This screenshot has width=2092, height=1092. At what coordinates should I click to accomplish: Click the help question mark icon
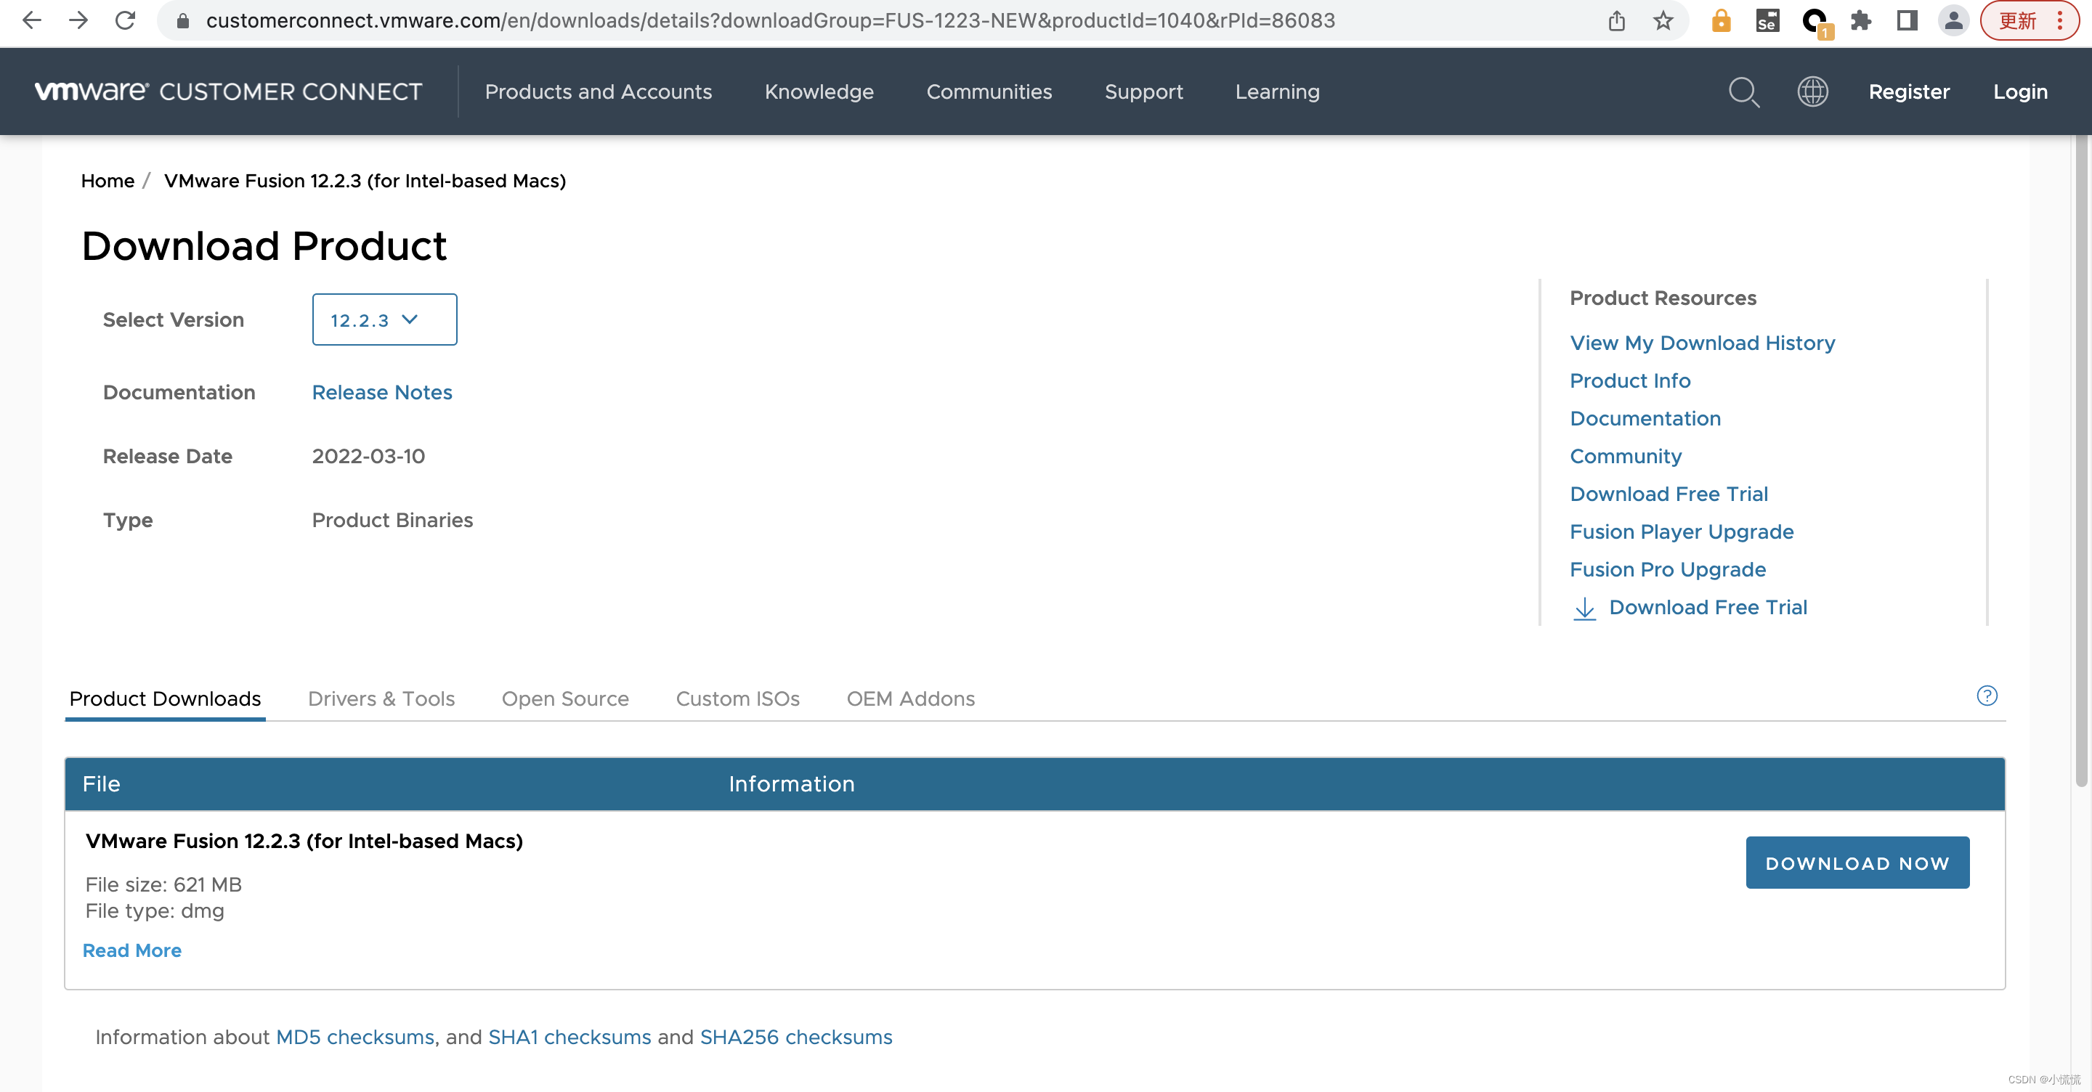[x=1987, y=696]
